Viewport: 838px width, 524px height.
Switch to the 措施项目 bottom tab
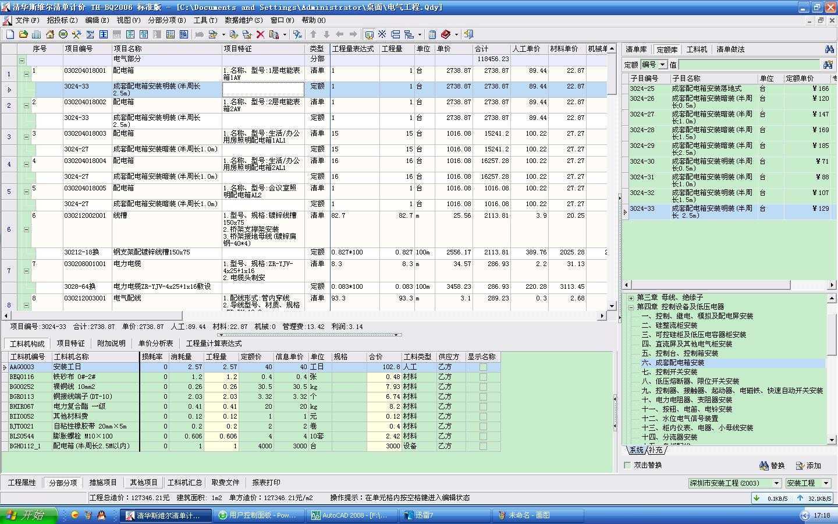(103, 483)
